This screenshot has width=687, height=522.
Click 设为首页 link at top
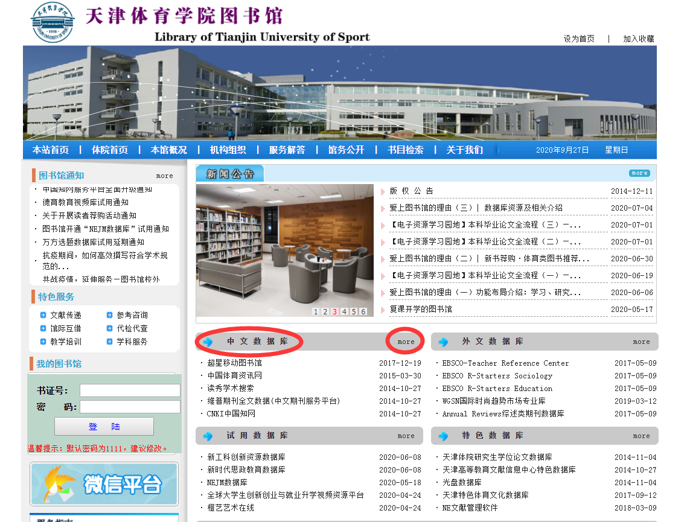point(579,39)
